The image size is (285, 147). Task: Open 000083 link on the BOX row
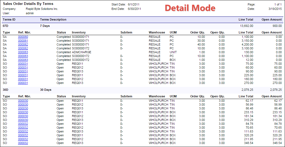(x=23, y=60)
